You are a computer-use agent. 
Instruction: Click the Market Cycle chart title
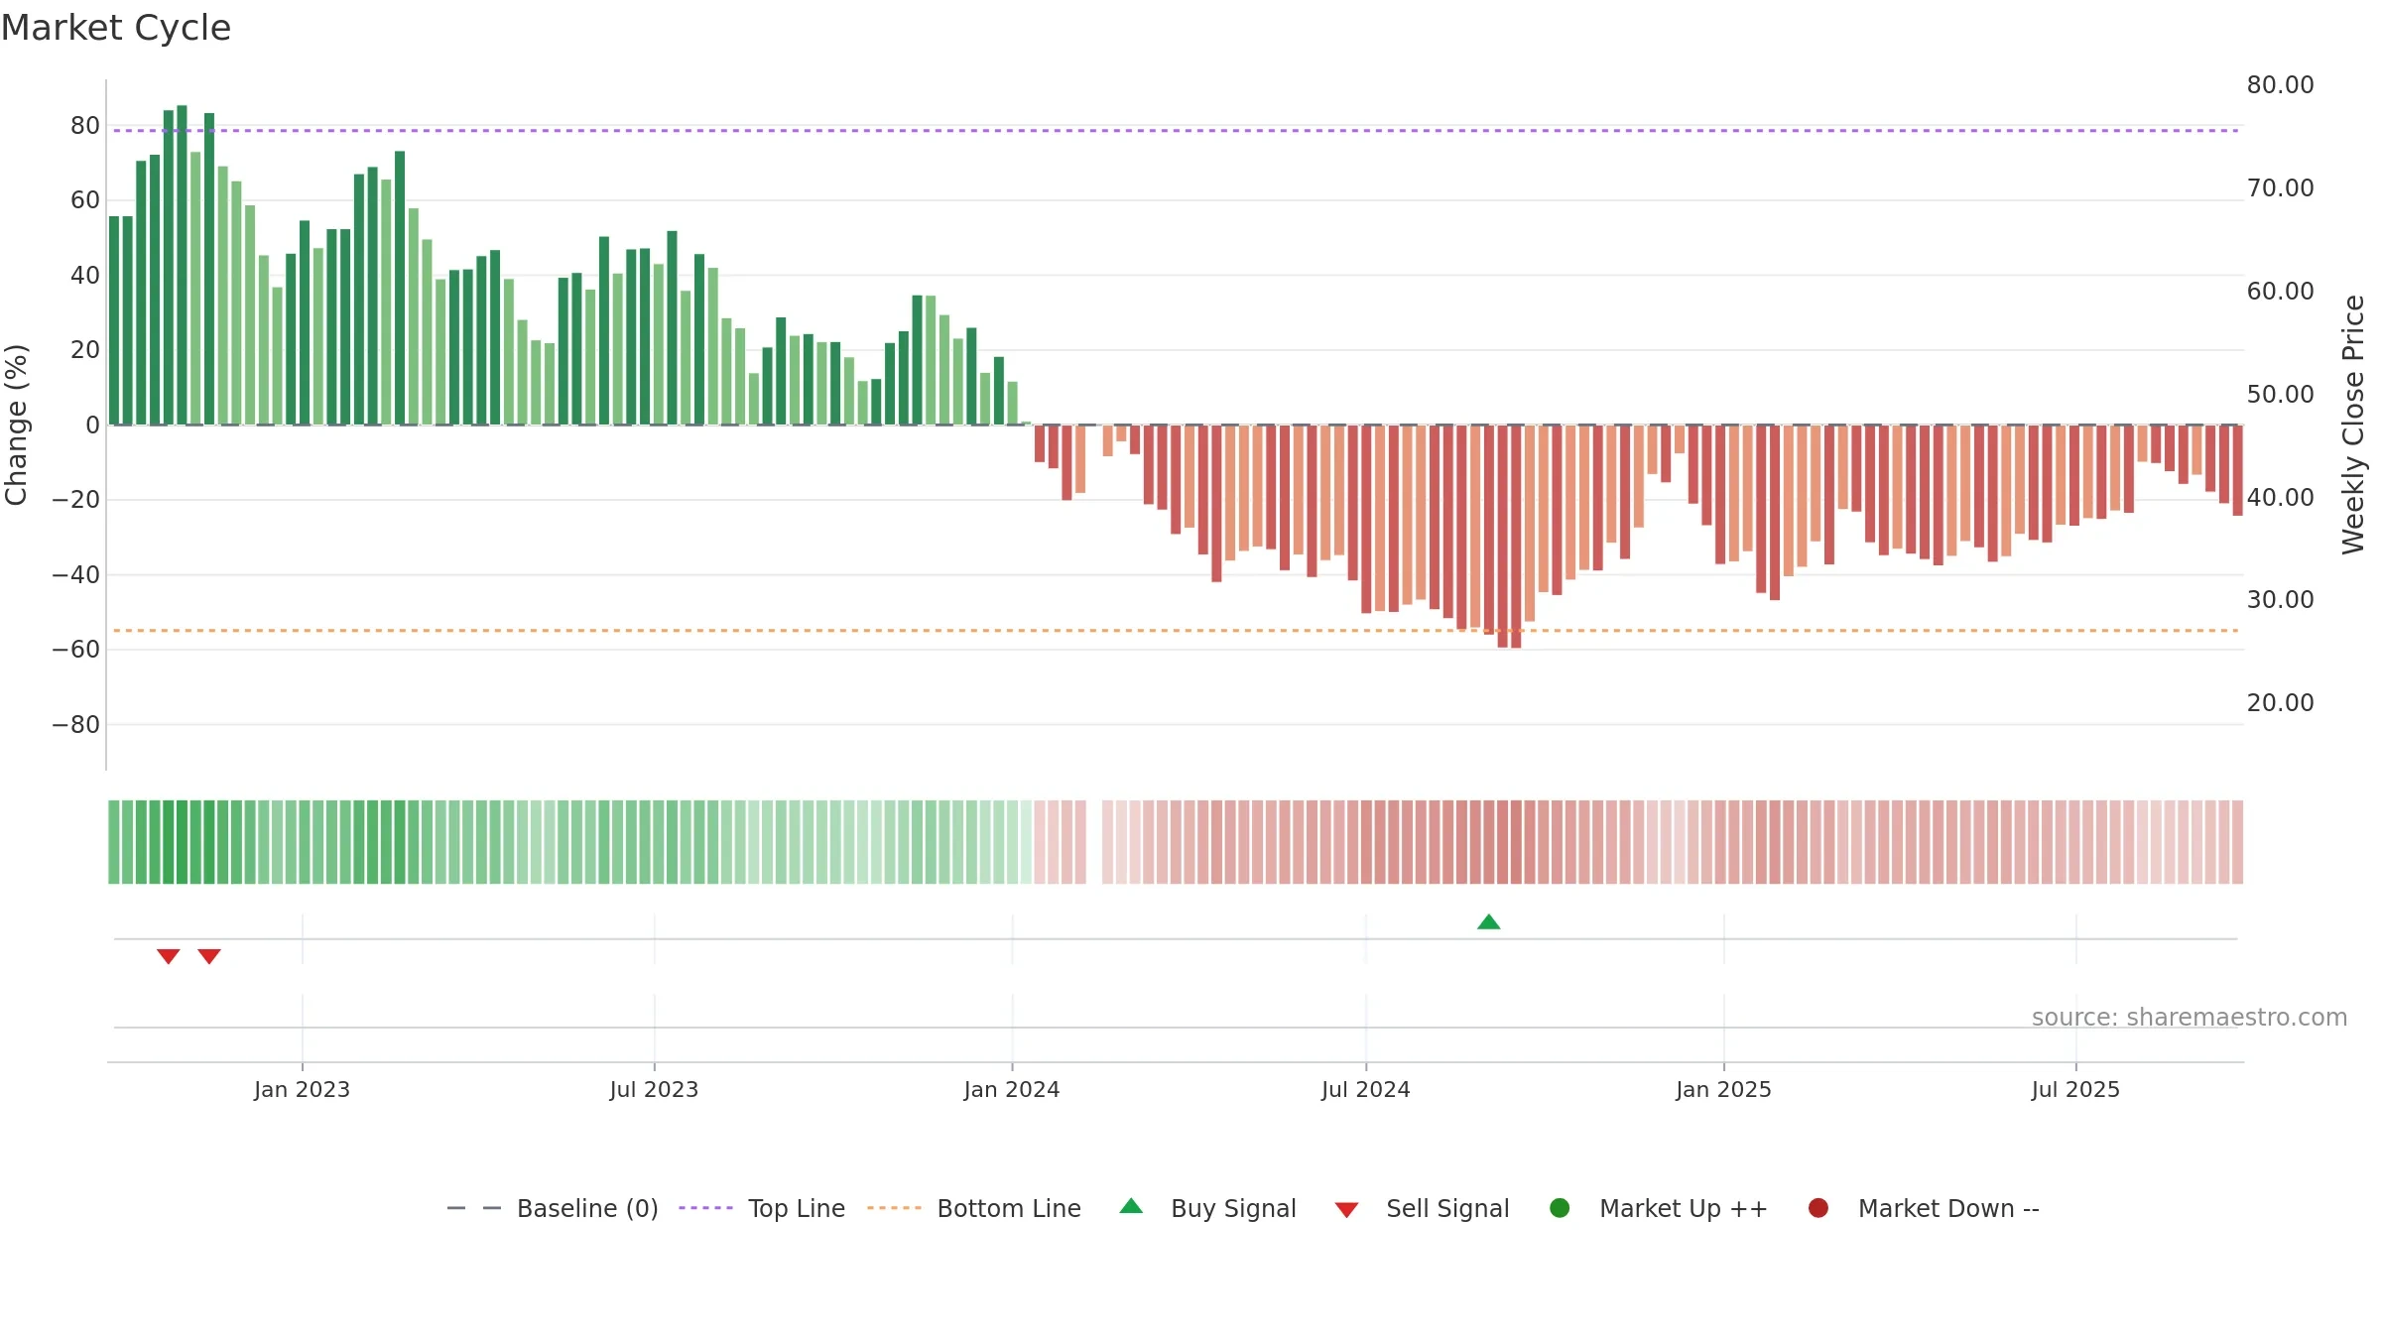point(116,28)
